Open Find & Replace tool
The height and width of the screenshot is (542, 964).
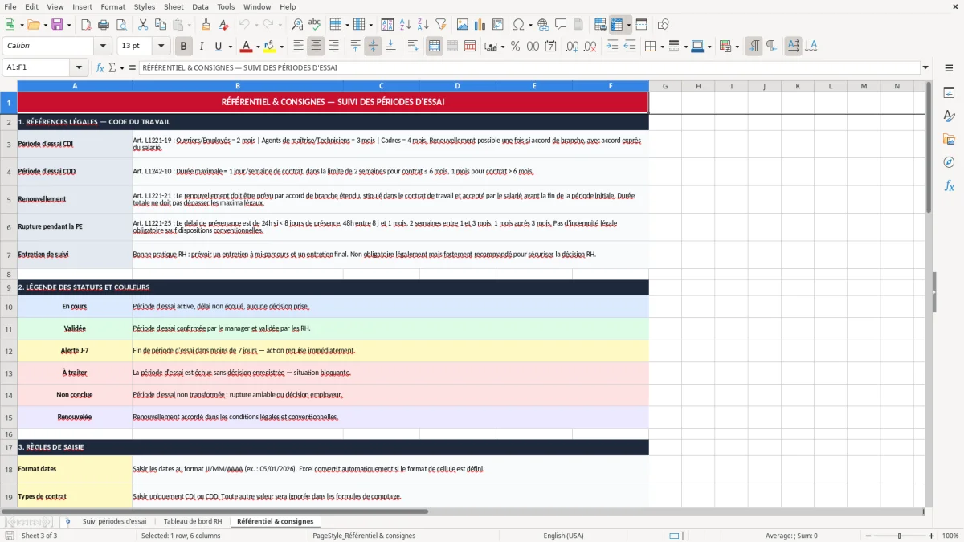(297, 25)
